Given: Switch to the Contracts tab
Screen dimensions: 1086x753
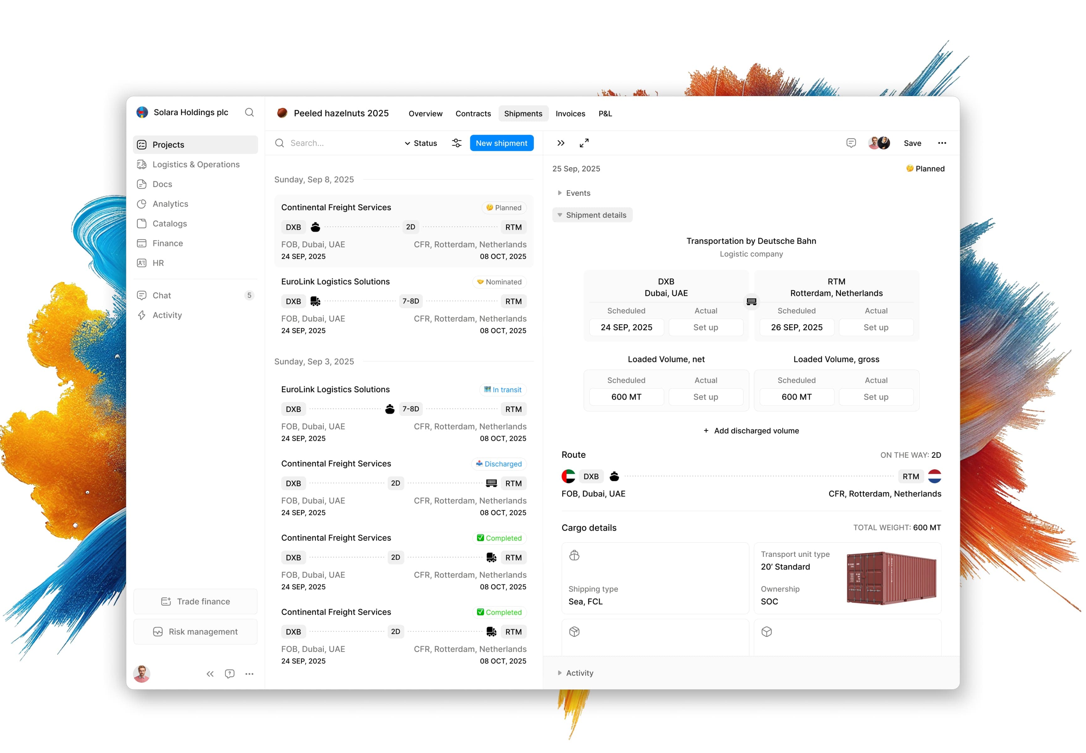Looking at the screenshot, I should pyautogui.click(x=473, y=114).
